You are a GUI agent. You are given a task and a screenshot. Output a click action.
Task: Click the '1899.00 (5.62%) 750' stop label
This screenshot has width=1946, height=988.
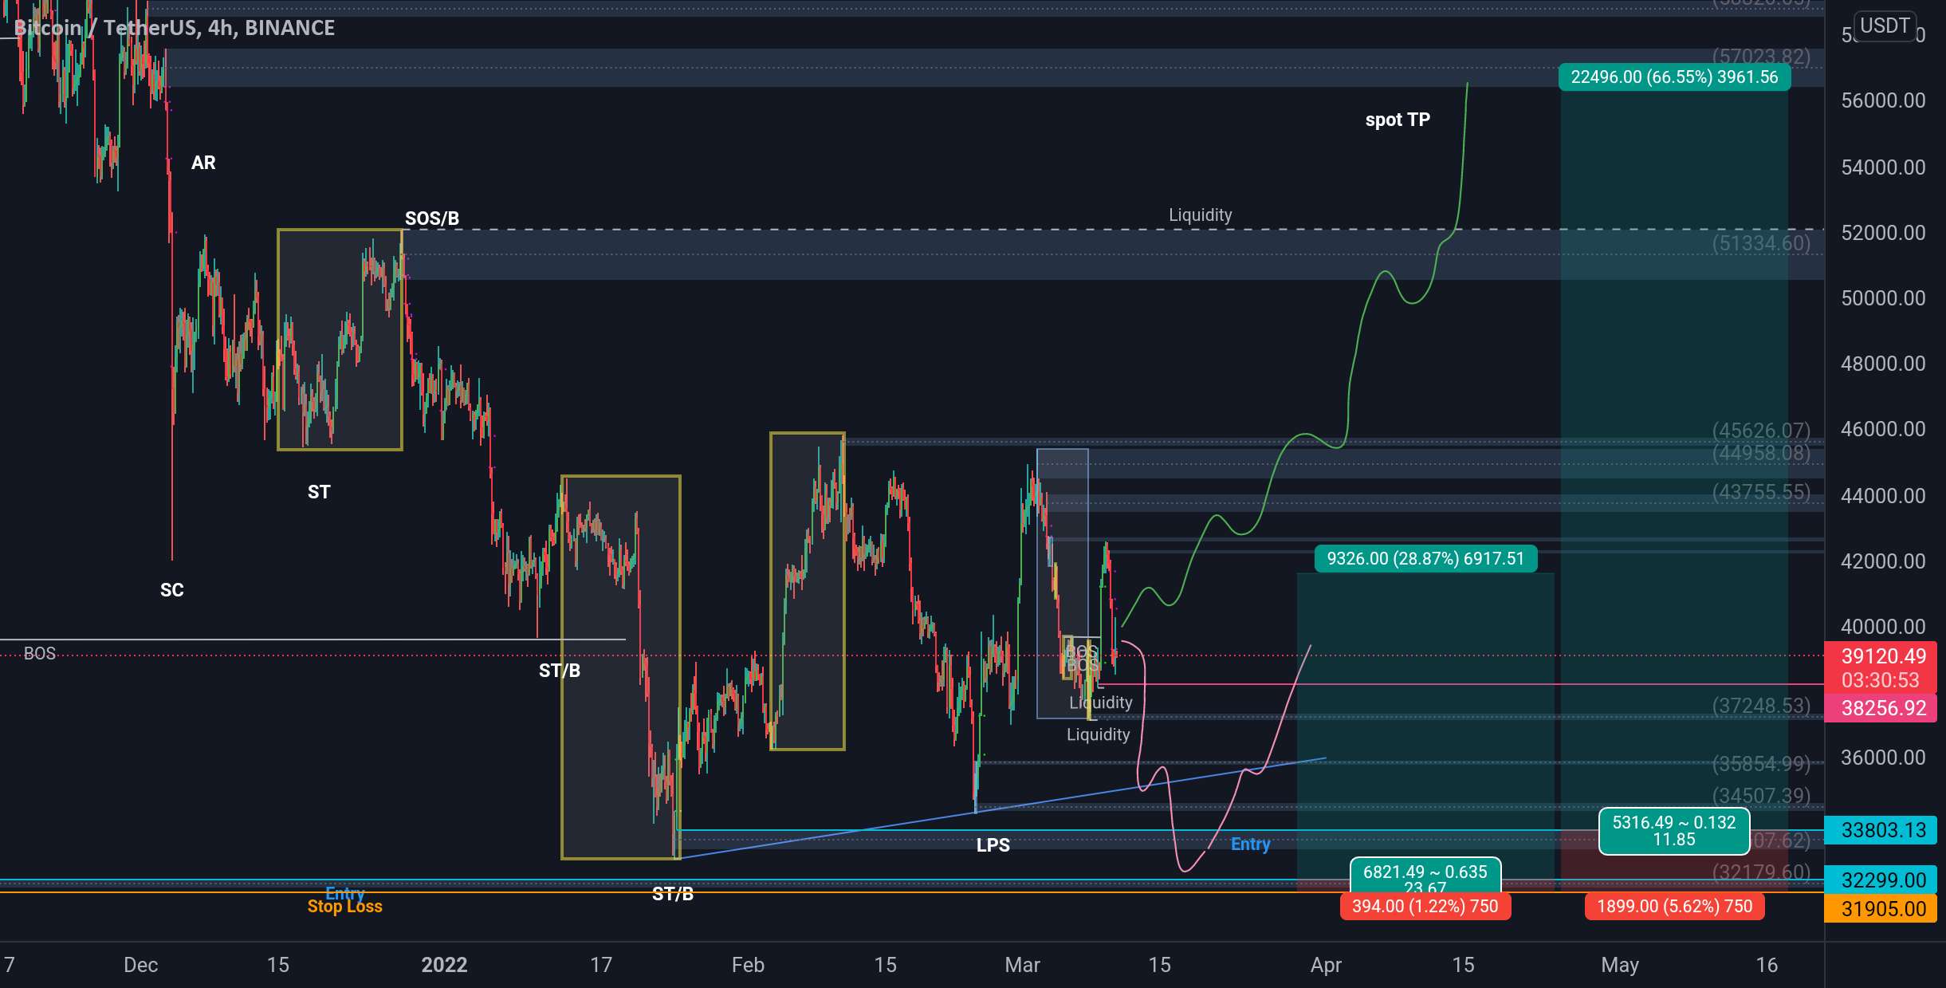click(1674, 906)
